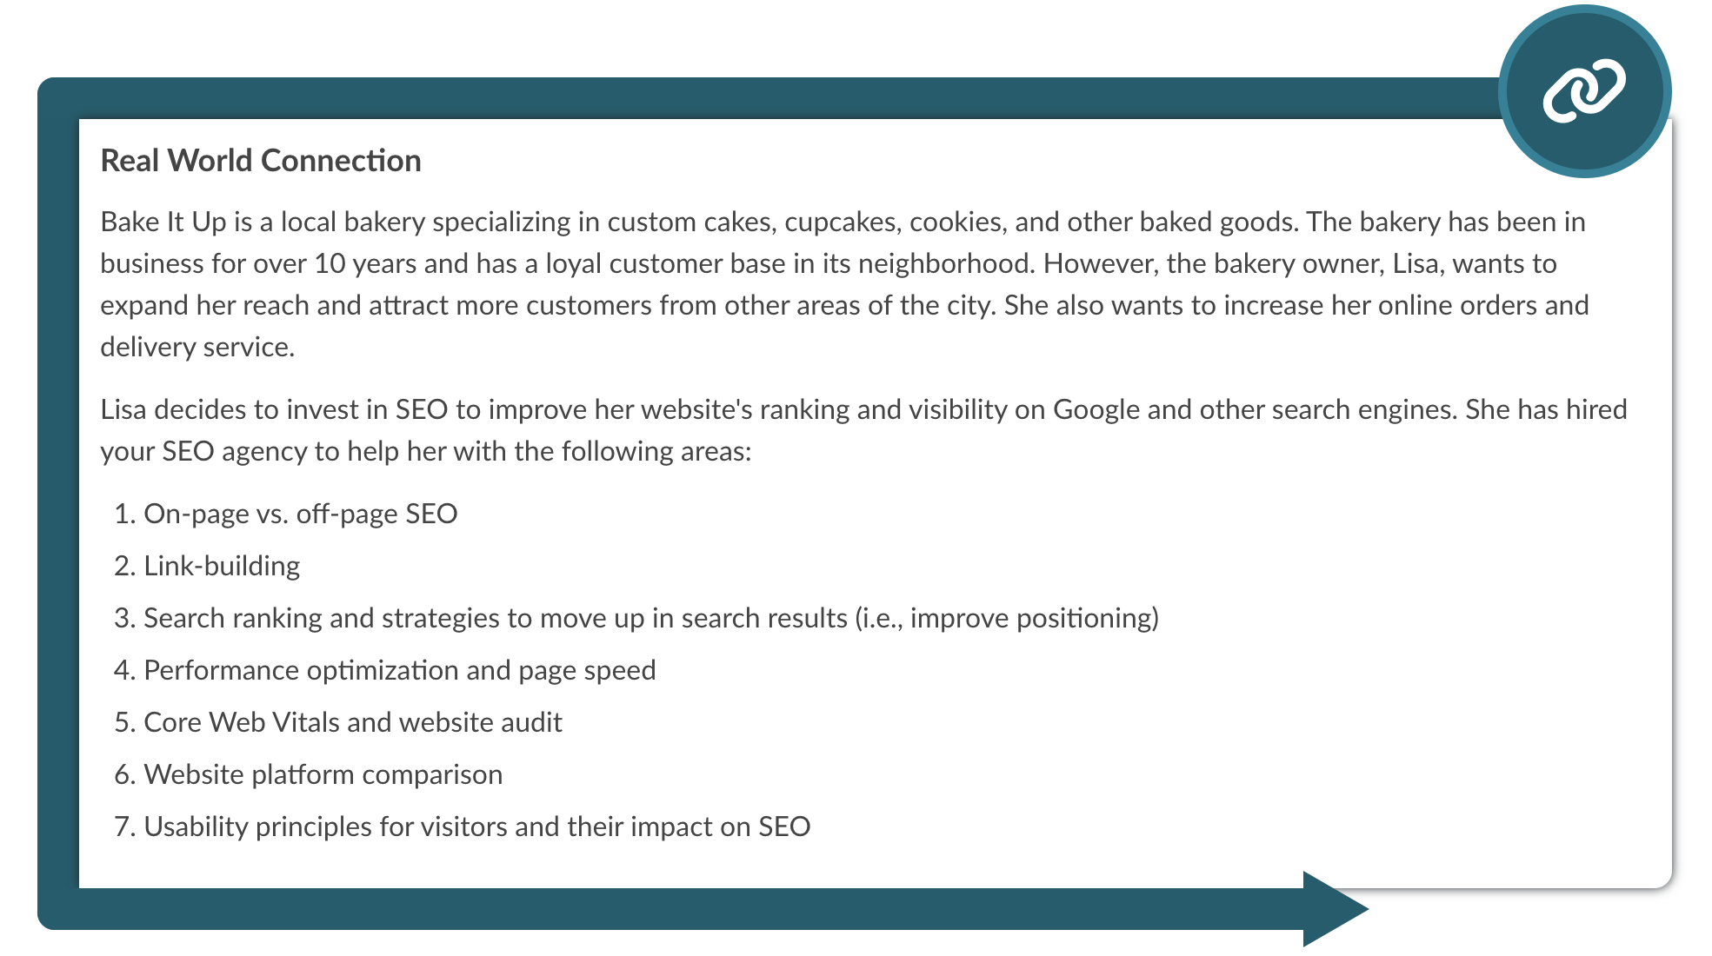
Task: Click the link symbol inside circle icon
Action: point(1586,88)
